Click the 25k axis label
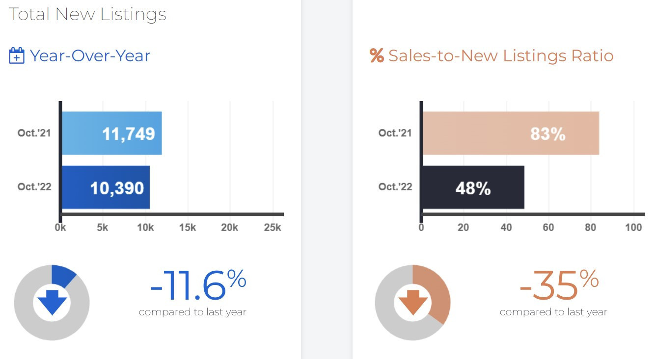Viewport: 657px width, 359px height. point(273,228)
